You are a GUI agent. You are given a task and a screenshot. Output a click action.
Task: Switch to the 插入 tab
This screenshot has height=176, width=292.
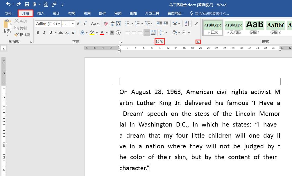click(41, 13)
